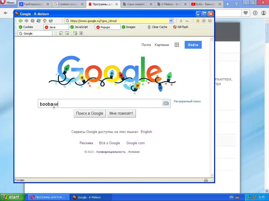Click the previous tab icon in tab bar
The height and width of the screenshot is (201, 269).
61,33
